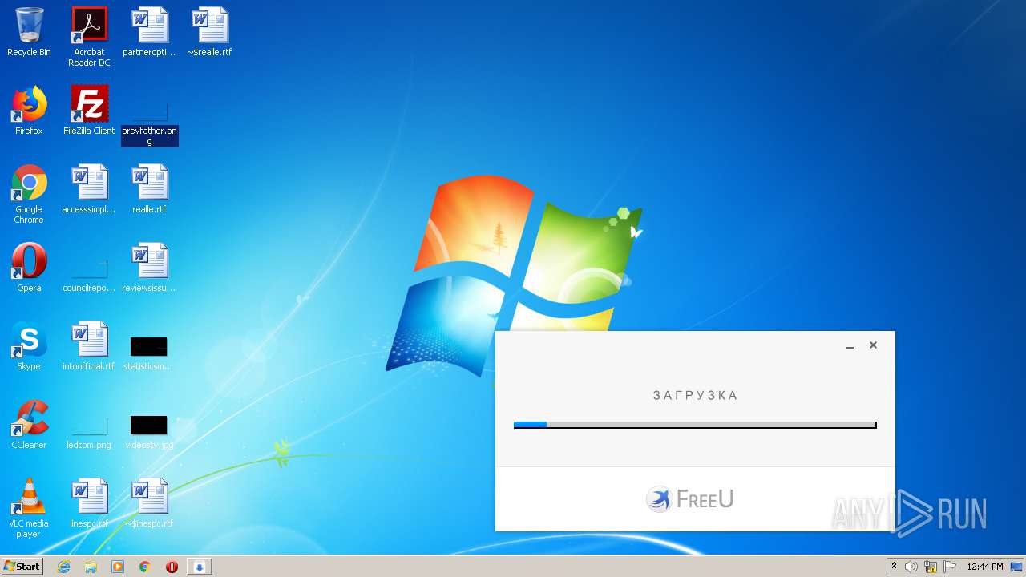Image resolution: width=1026 pixels, height=577 pixels.
Task: Click the ЗАГРУЗКА loading label
Action: coord(695,395)
